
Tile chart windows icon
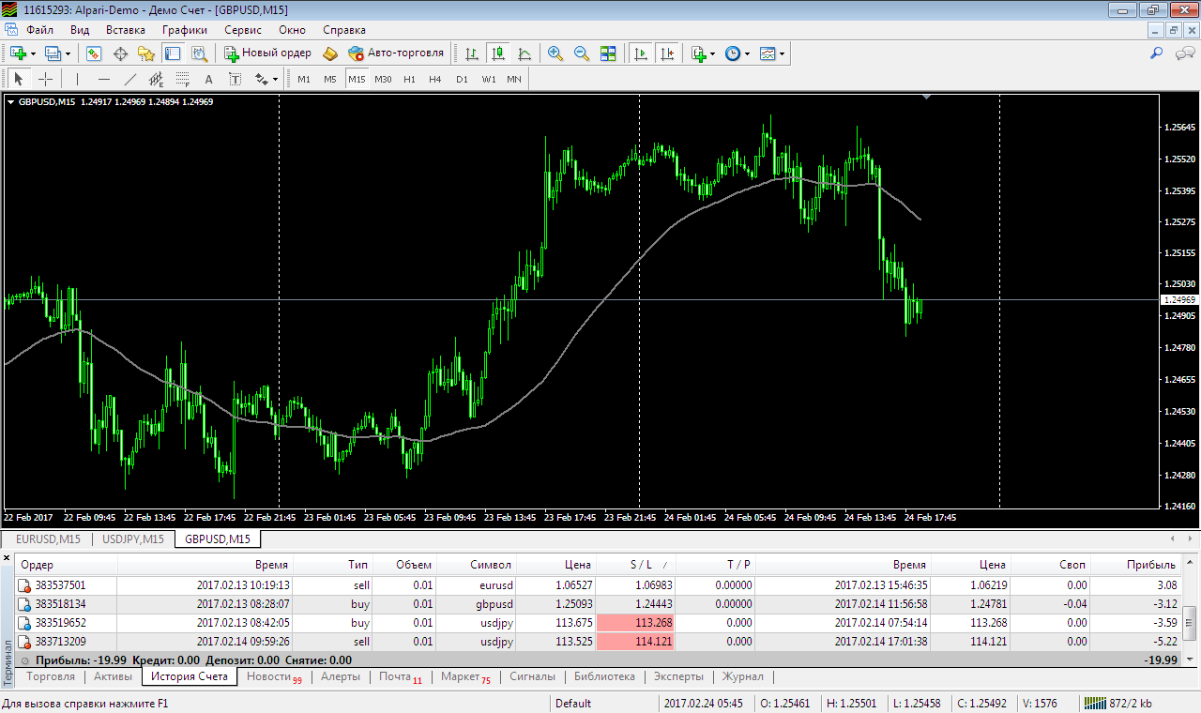pos(608,53)
